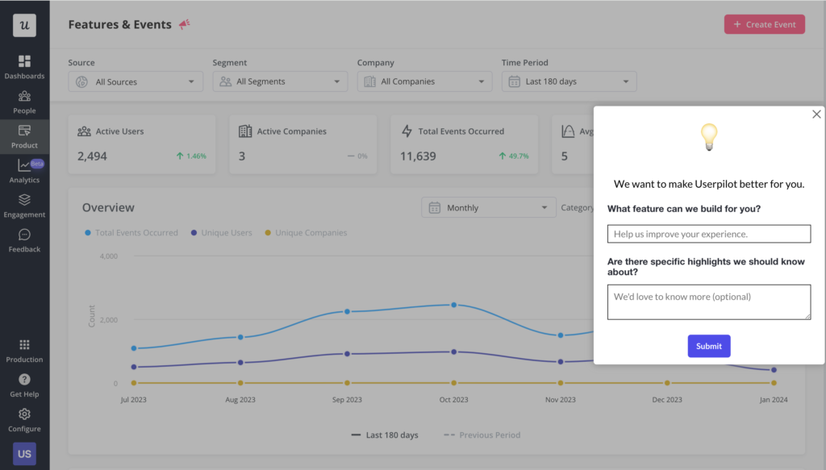Expand the Time Period filter

pyautogui.click(x=569, y=81)
